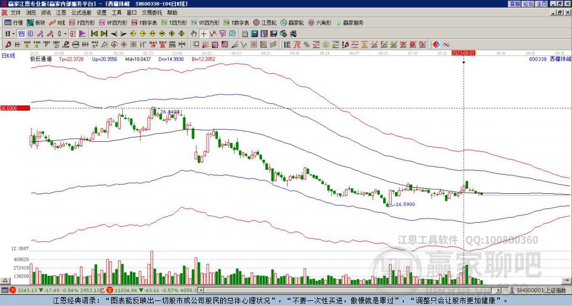This screenshot has height=306, width=572.
Task: Click the 日K线 chart label
Action: point(8,56)
